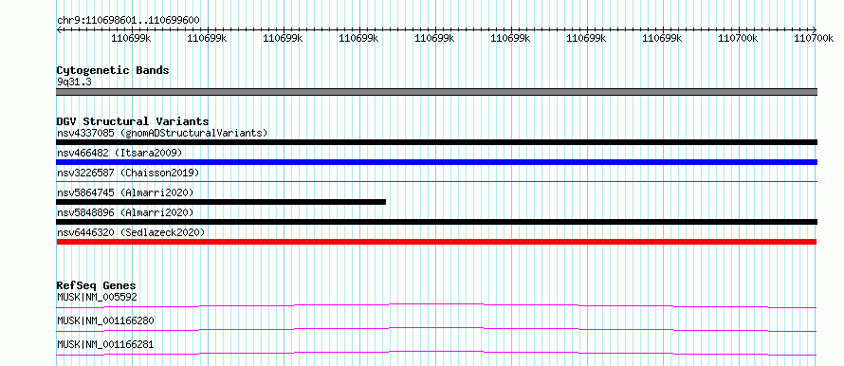Click the Cytogenetic Bands track title
This screenshot has width=844, height=366.
[113, 70]
